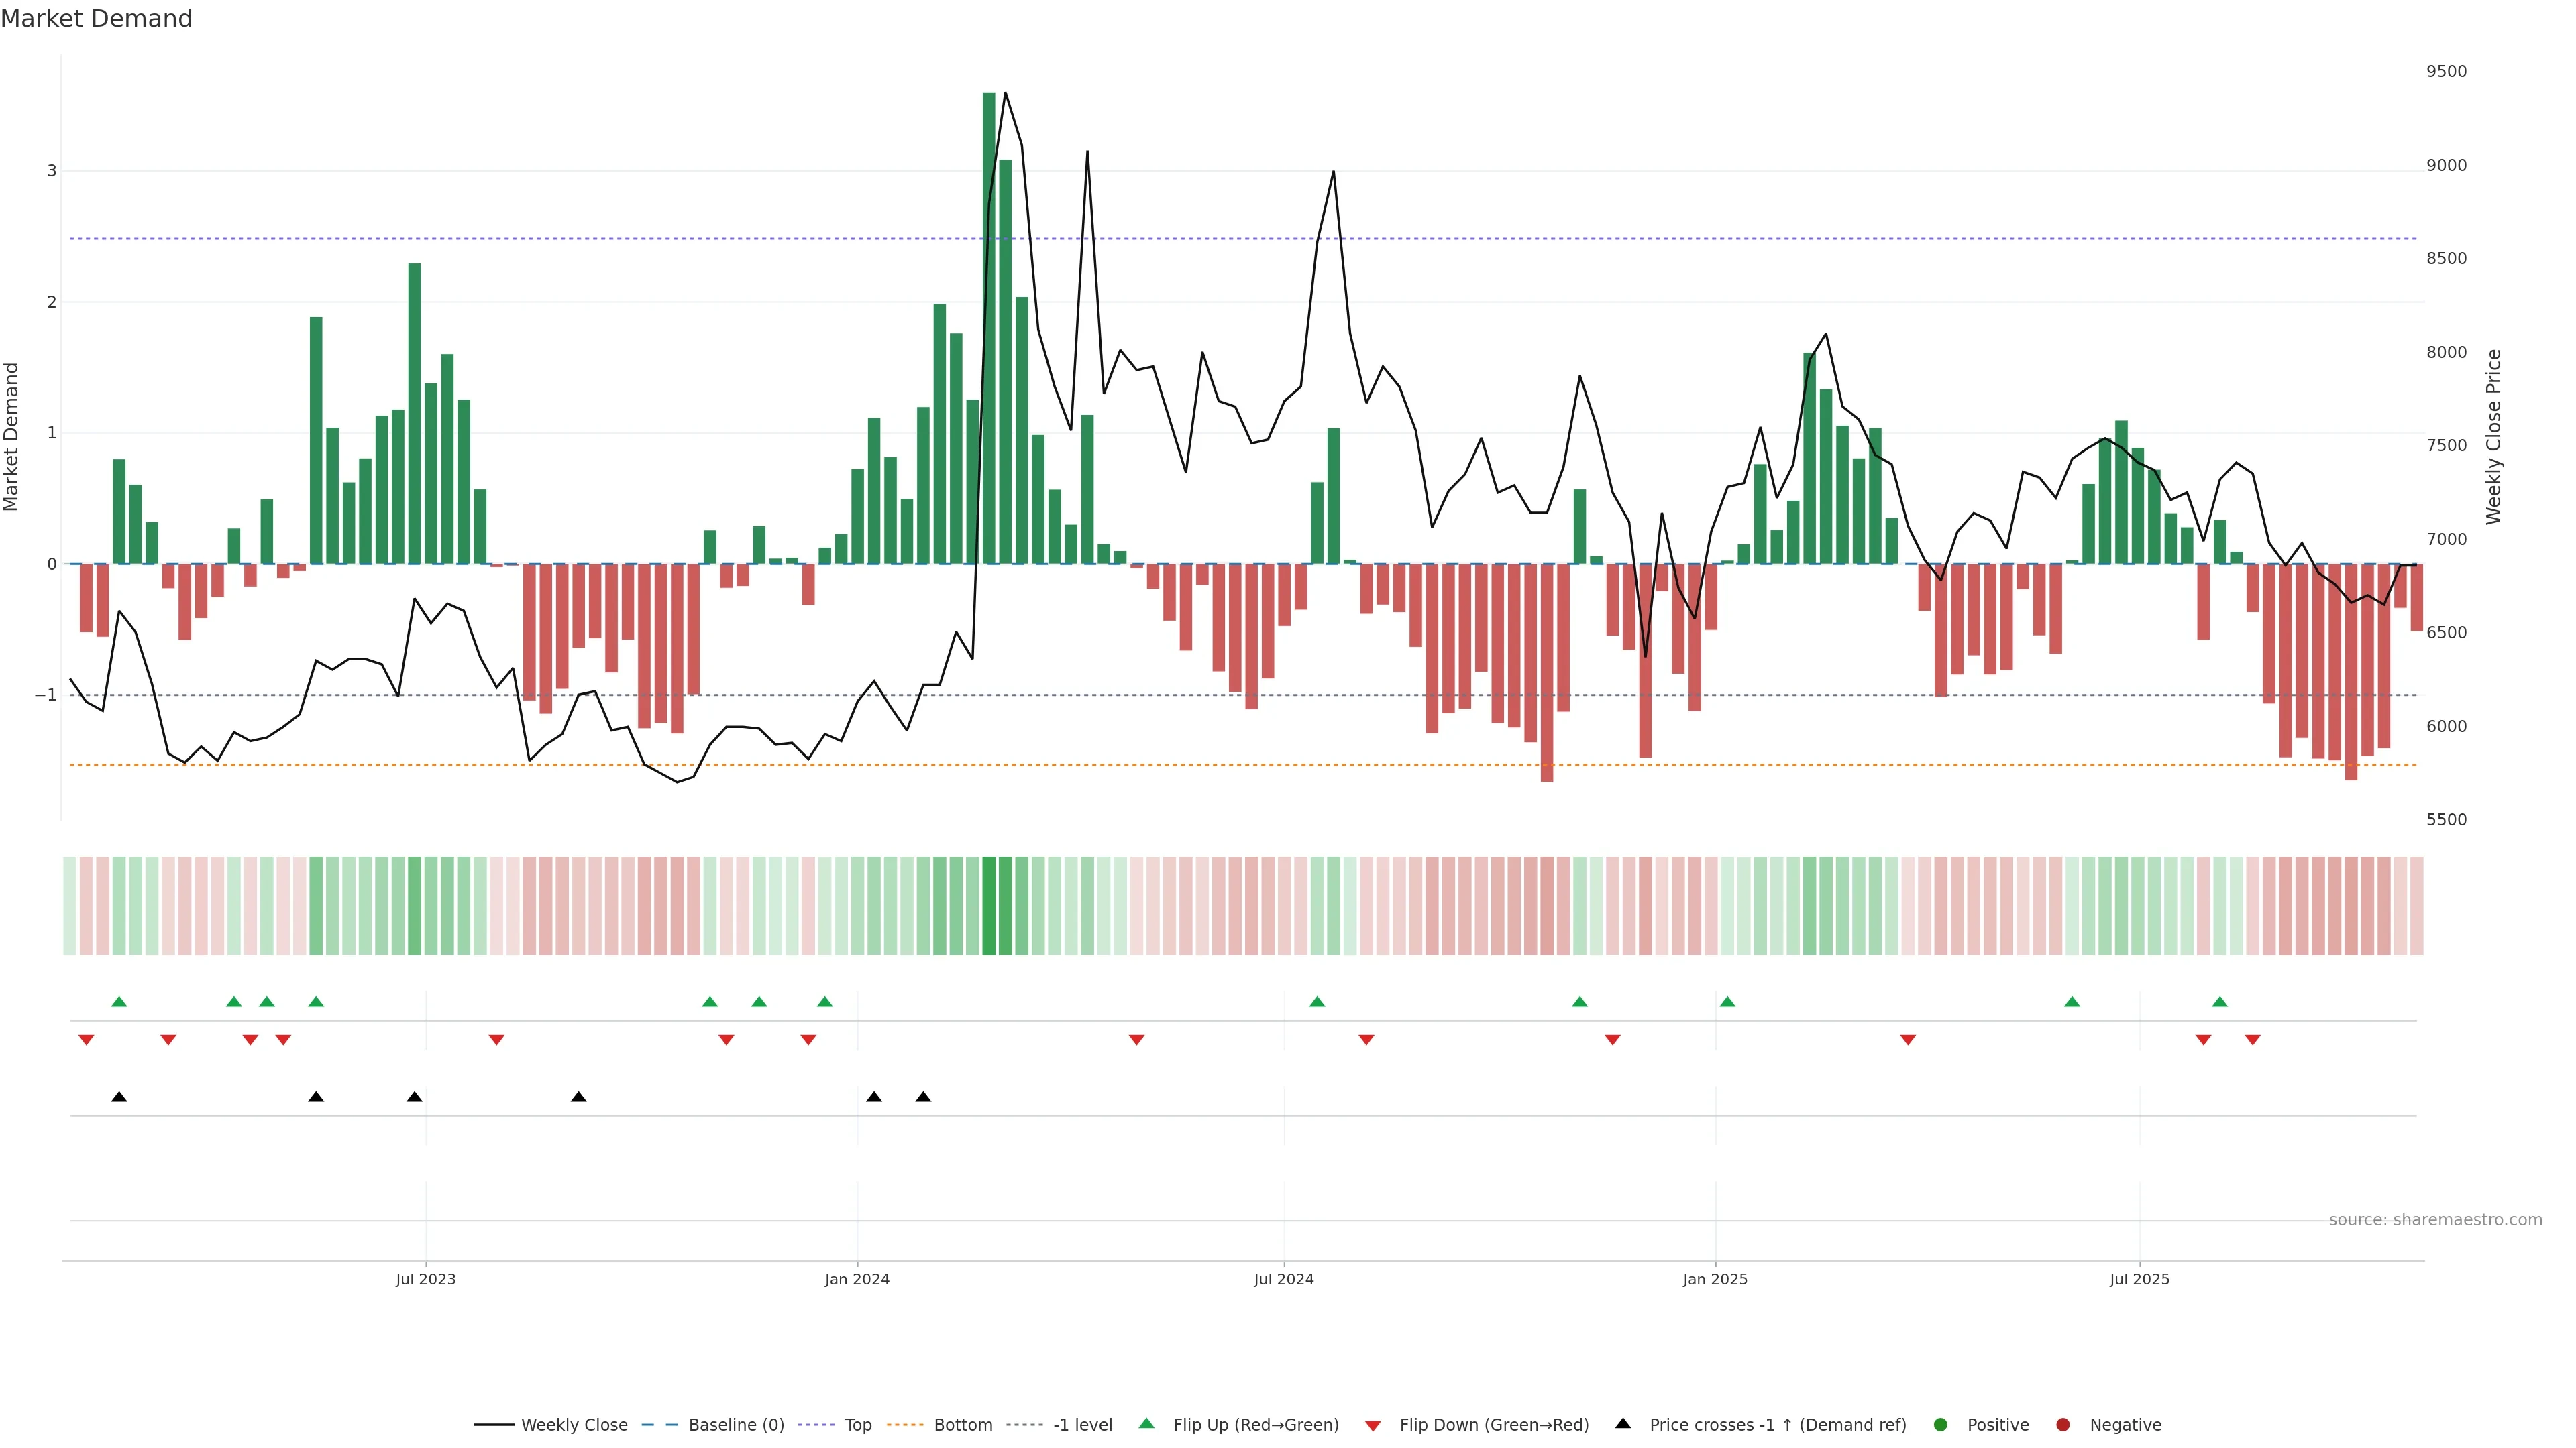Click the Jan 2025 x-axis label
This screenshot has height=1448, width=2576.
1715,1279
